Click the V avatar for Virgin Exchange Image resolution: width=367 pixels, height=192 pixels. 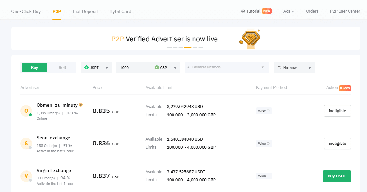(26, 176)
